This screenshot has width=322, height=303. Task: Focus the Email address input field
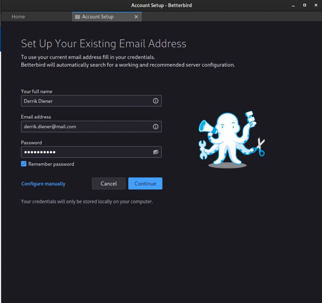pyautogui.click(x=91, y=127)
